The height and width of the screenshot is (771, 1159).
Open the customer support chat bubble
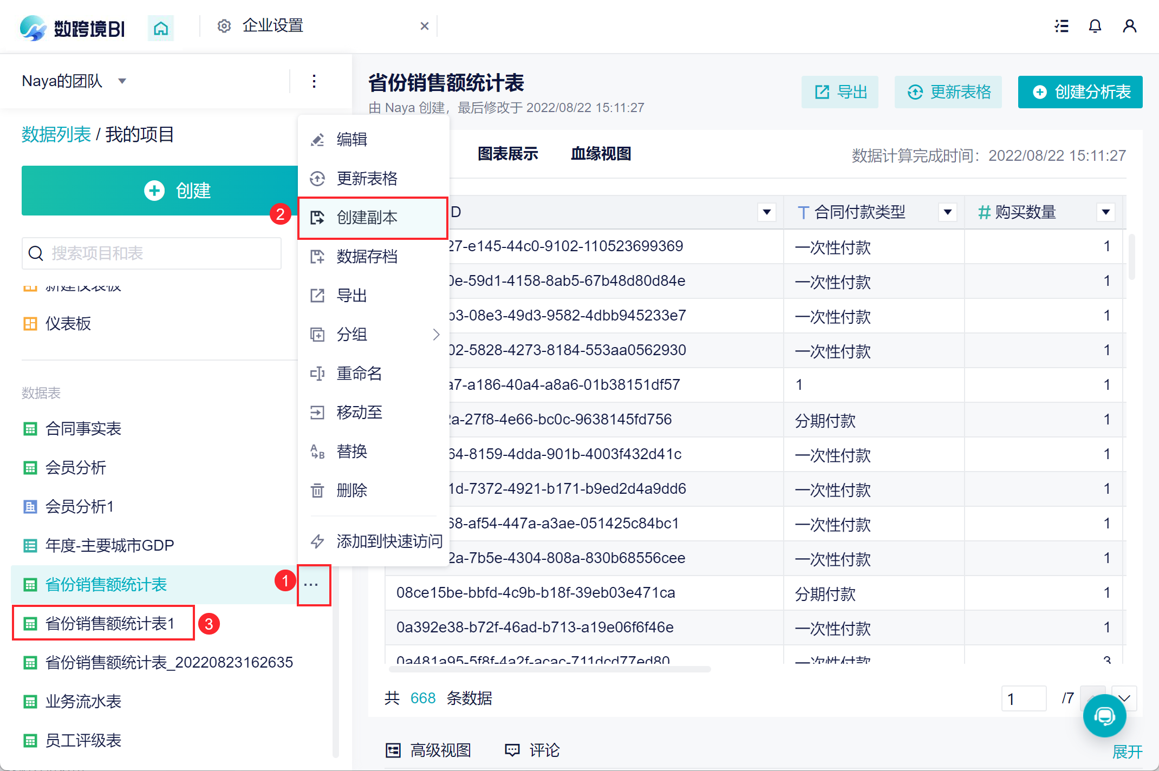(x=1104, y=716)
